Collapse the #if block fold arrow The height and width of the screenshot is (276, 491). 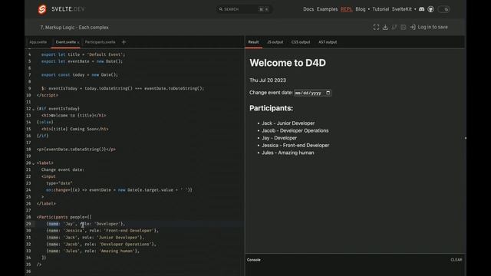pyautogui.click(x=33, y=109)
